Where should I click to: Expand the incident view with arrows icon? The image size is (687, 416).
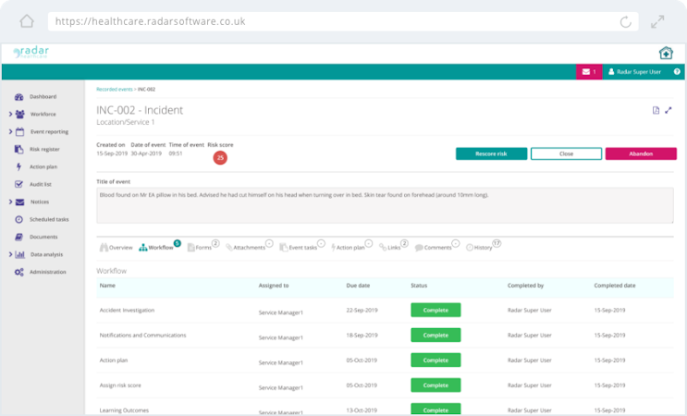click(669, 110)
